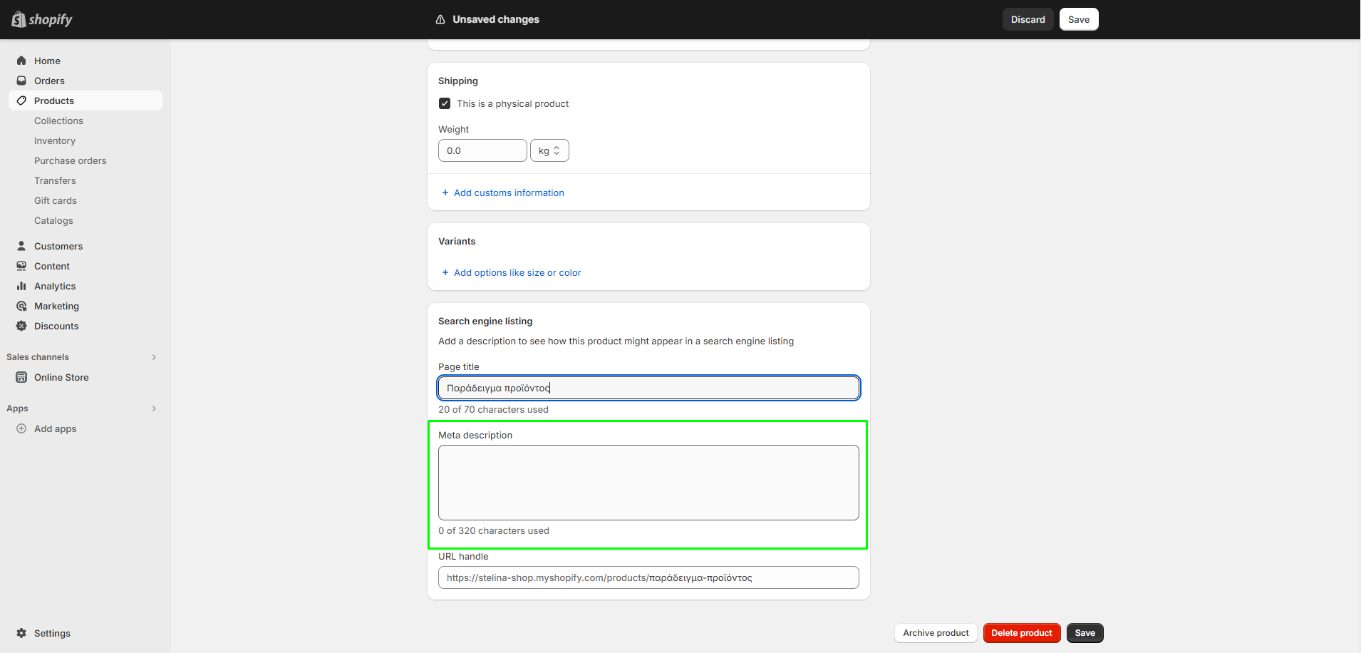Open Gift cards submenu item
Screen dimensions: 1361x653
[x=56, y=200]
